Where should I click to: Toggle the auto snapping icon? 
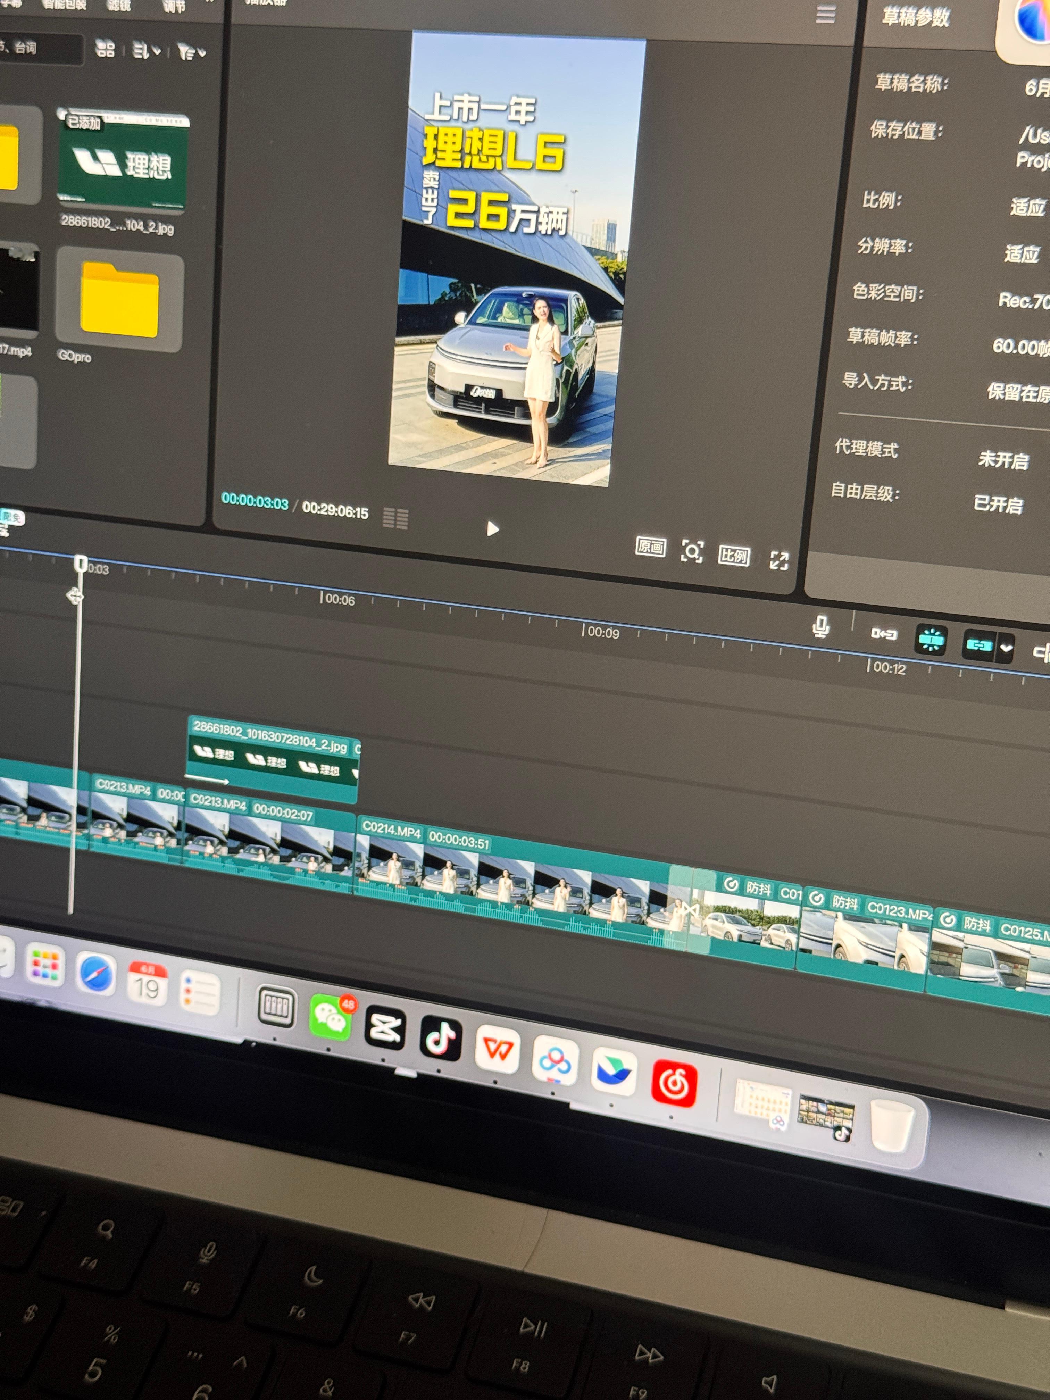click(x=930, y=640)
